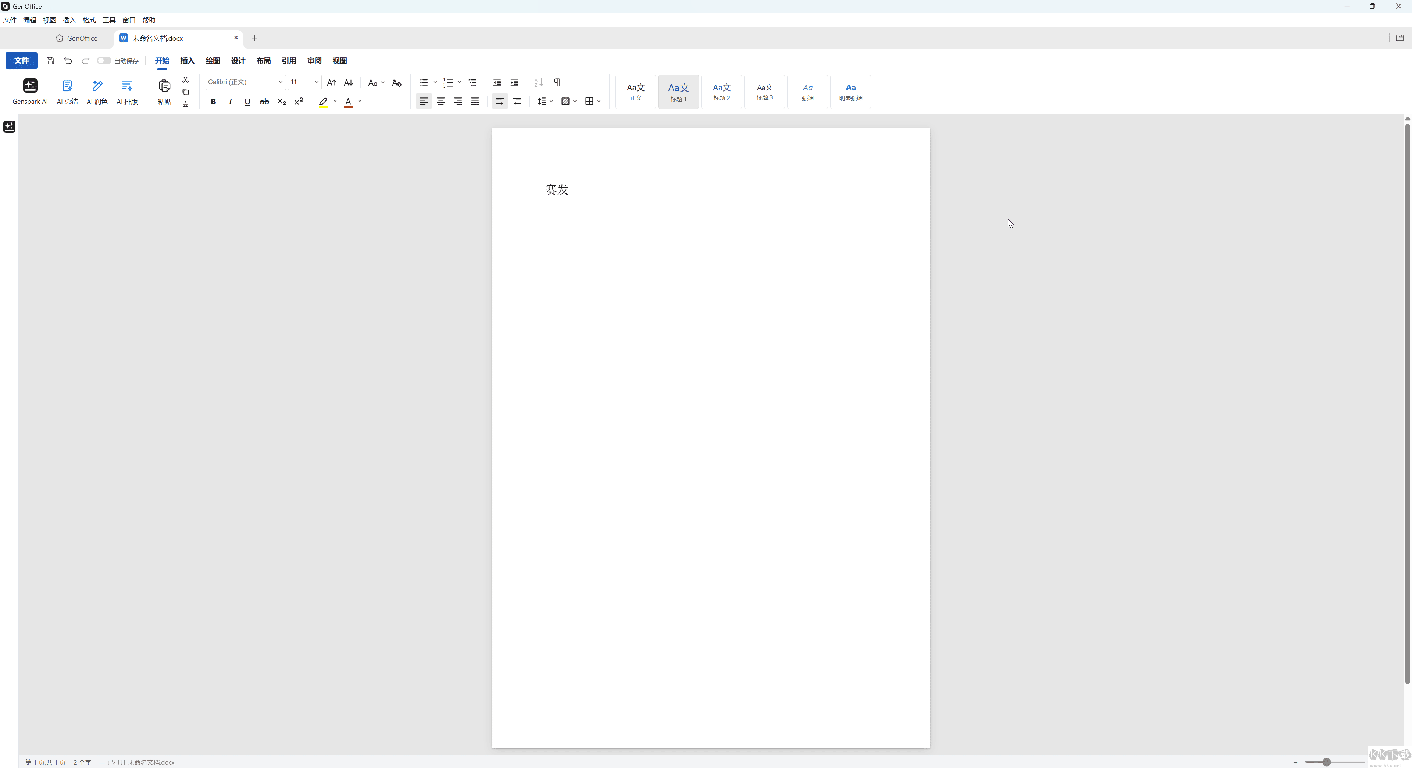This screenshot has height=768, width=1412.
Task: Click the font color red A swatch
Action: click(348, 102)
